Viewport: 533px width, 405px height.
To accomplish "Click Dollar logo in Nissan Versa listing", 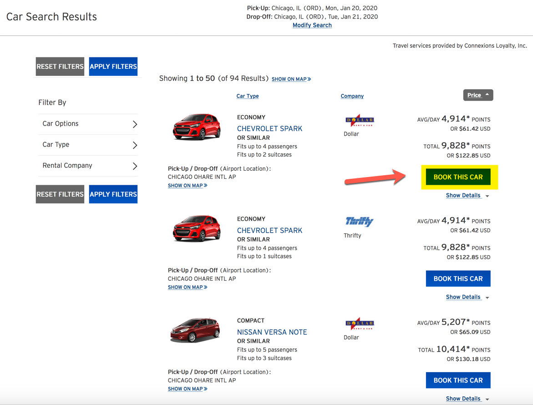I will pos(360,324).
